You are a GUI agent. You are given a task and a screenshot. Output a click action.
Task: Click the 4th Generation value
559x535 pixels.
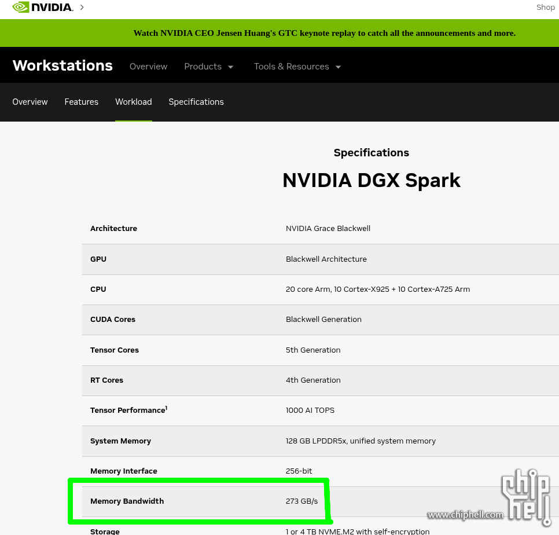click(x=313, y=380)
